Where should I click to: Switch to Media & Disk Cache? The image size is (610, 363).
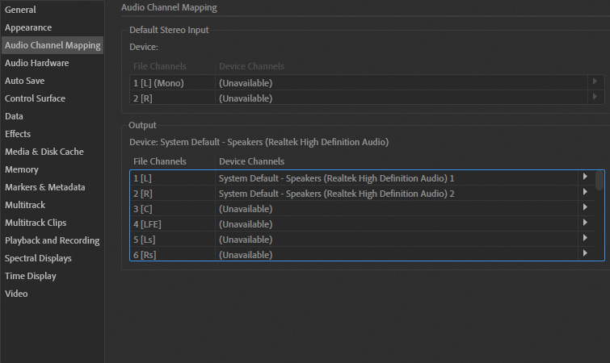pos(44,152)
